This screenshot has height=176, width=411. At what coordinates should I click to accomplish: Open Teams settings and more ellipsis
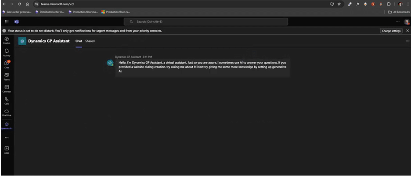point(398,22)
